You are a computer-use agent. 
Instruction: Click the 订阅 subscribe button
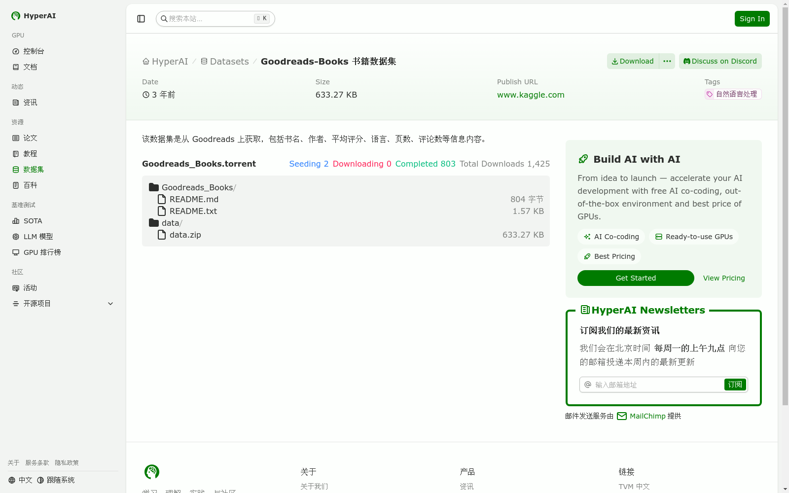point(735,385)
